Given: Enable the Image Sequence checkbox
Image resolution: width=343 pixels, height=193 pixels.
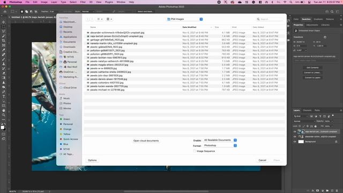Looking at the screenshot, I should point(194,151).
